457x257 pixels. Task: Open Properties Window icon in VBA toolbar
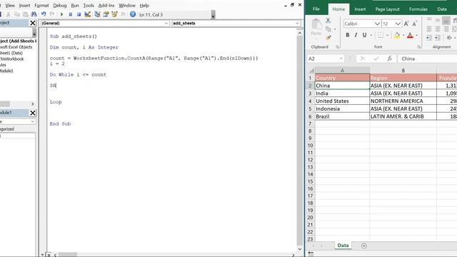[106, 14]
